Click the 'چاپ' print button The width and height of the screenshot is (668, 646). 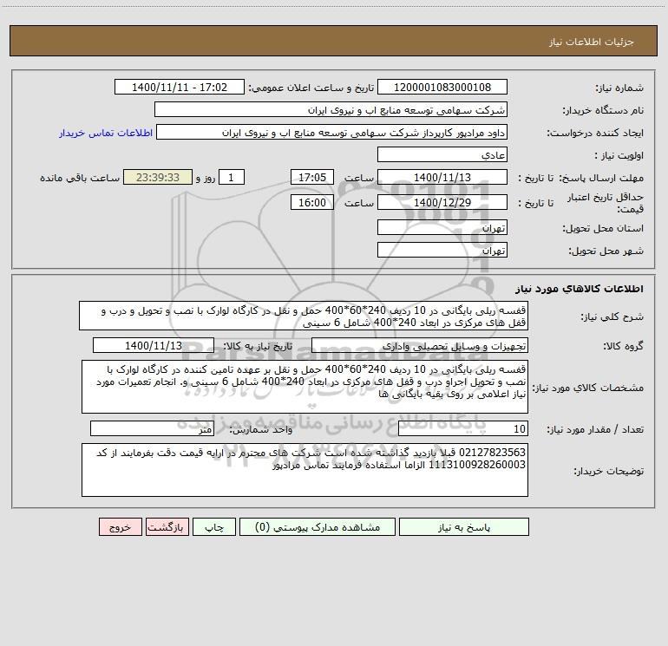tap(214, 527)
